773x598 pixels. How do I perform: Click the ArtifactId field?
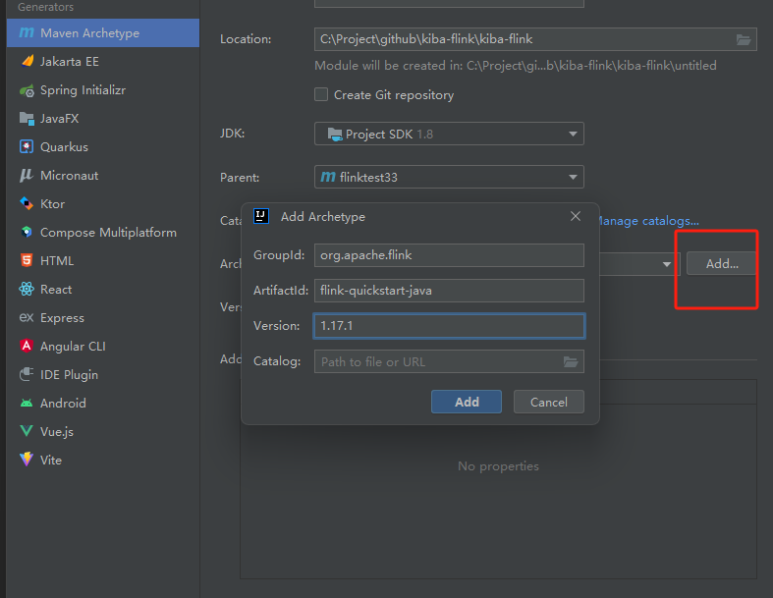pyautogui.click(x=449, y=291)
